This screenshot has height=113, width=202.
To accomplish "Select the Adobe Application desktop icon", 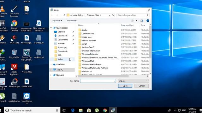I will point(14,70).
